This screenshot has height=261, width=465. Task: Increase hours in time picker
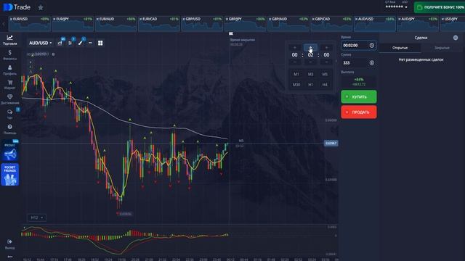[294, 48]
